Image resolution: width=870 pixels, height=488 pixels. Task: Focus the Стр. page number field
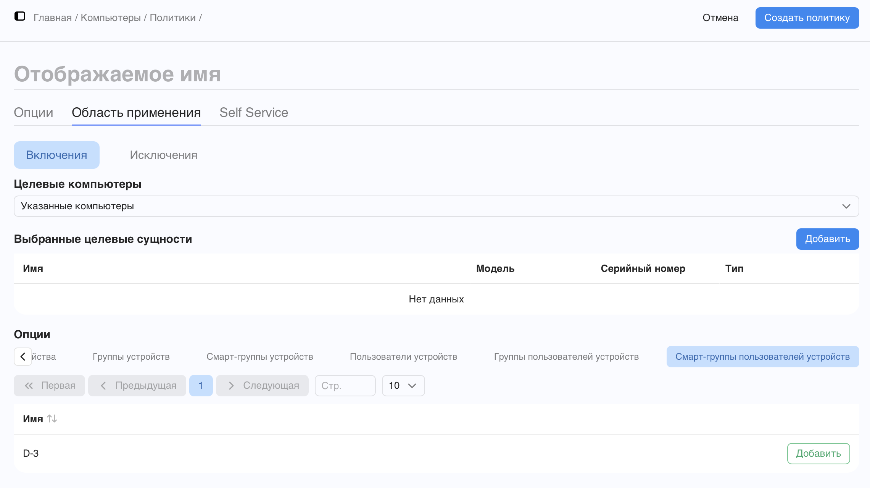click(x=345, y=386)
